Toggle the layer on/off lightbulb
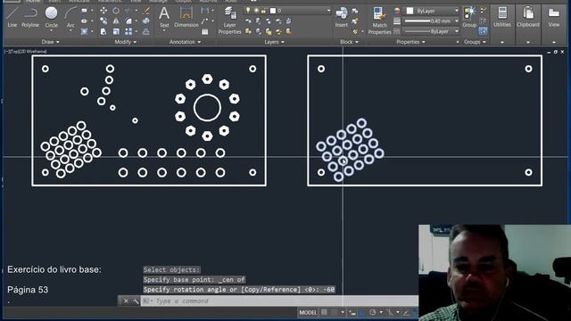 click(x=248, y=11)
